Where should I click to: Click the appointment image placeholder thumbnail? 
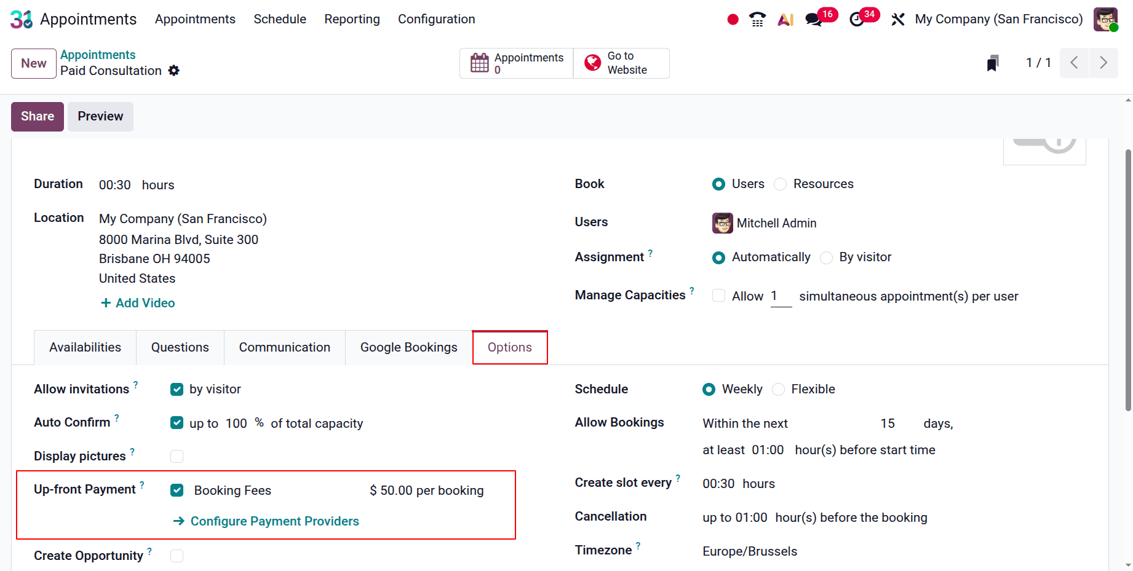tap(1044, 151)
